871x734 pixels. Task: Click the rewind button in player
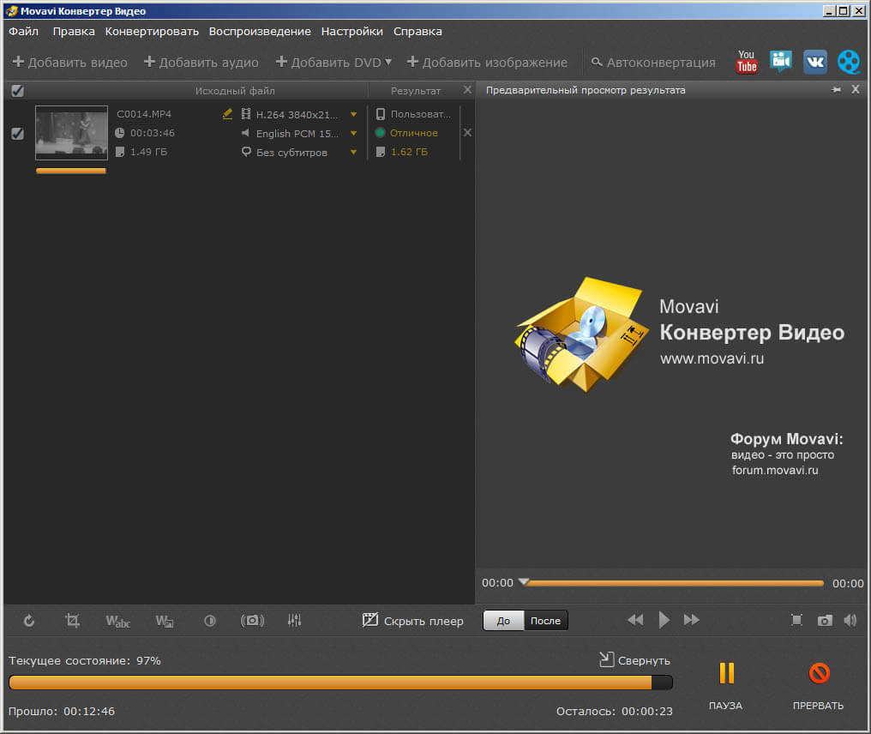[x=635, y=620]
